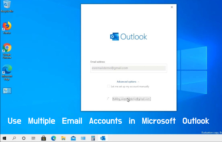Click the Email address label
222x142 pixels.
pyautogui.click(x=98, y=62)
